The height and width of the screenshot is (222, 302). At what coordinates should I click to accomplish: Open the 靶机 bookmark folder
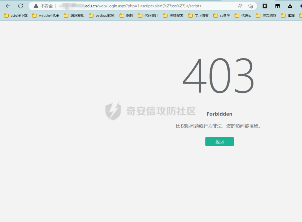point(126,16)
